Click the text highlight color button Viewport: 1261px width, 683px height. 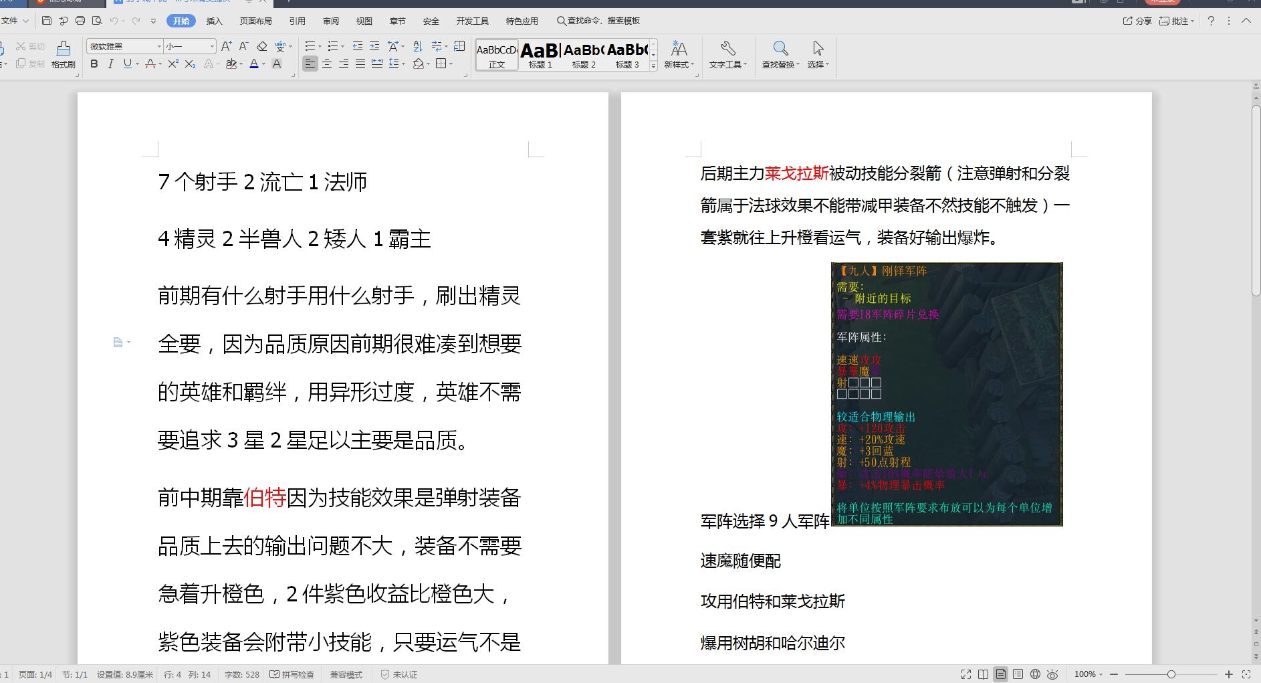[231, 64]
